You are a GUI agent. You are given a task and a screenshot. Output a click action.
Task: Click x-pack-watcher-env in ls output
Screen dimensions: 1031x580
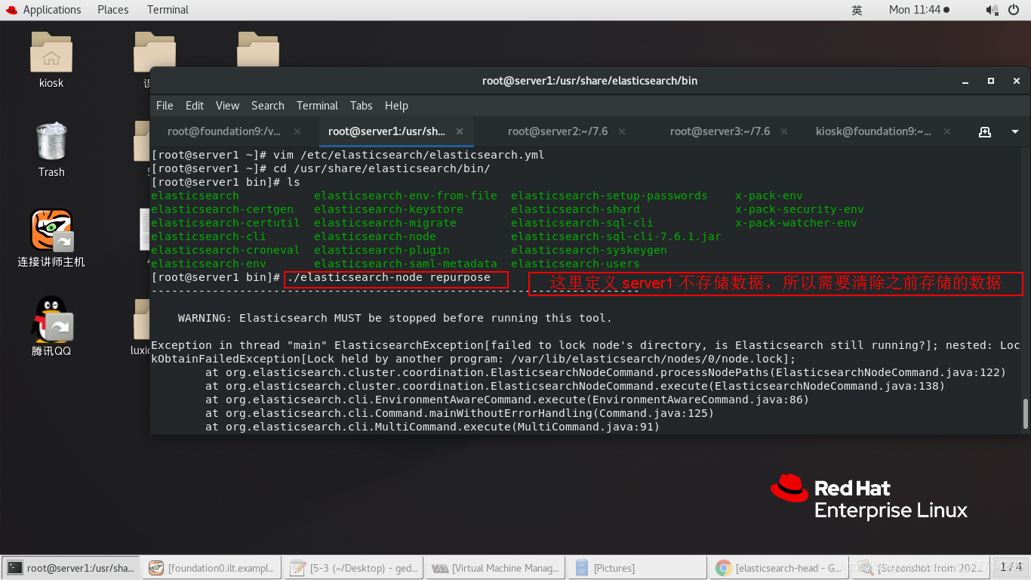[x=796, y=223]
